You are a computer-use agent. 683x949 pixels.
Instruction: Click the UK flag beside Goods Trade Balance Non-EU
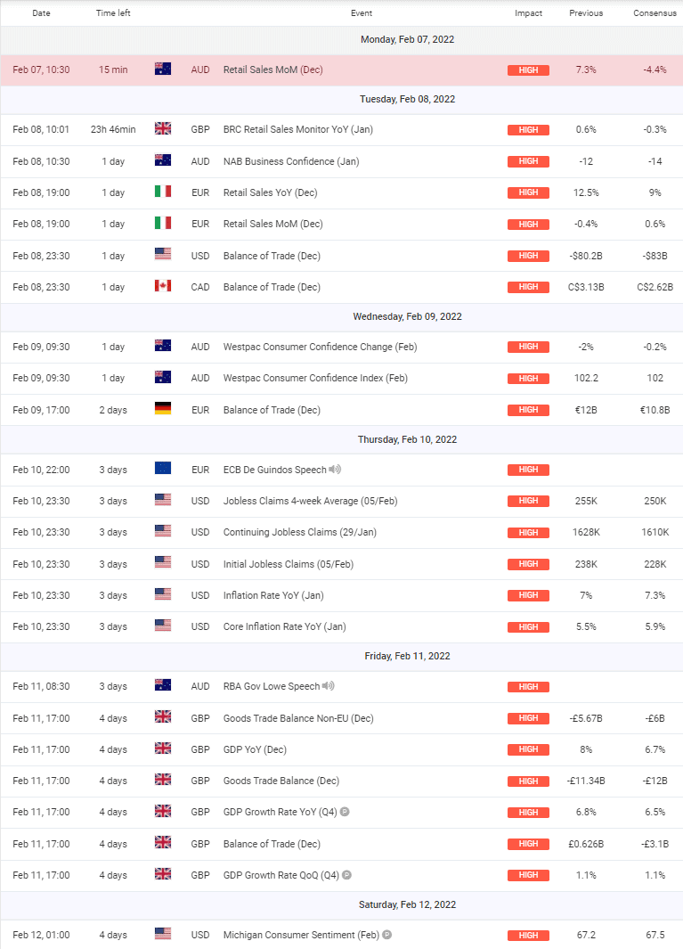(163, 717)
